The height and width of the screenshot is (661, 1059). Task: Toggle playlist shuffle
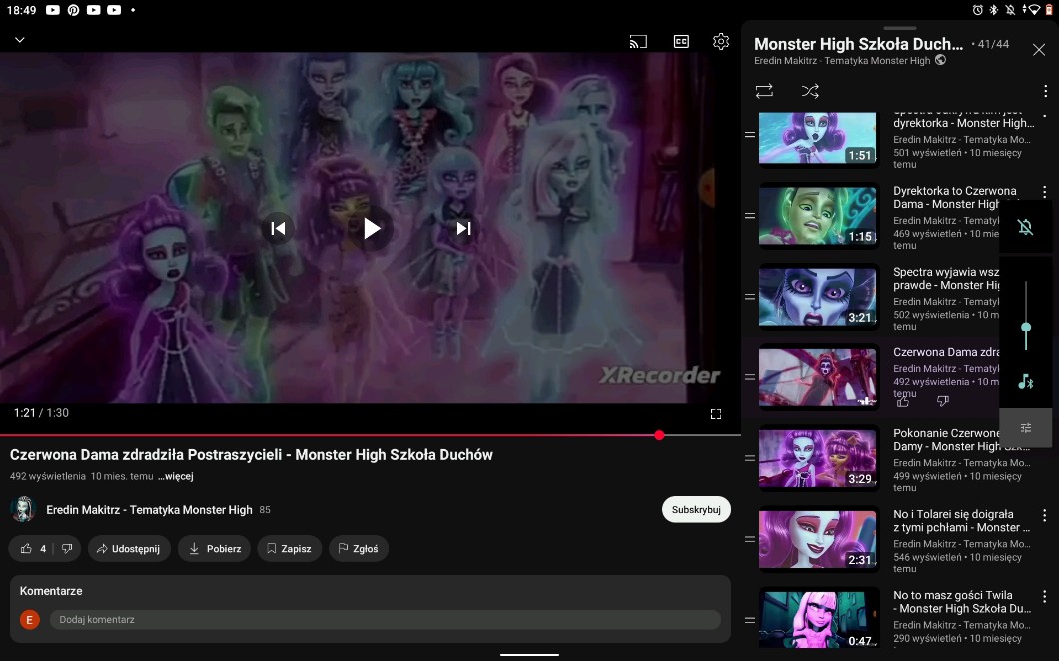tap(810, 91)
